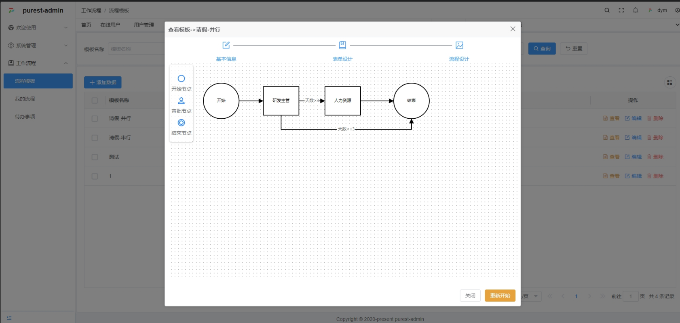
Task: Click the 重新开始 button
Action: (500, 296)
